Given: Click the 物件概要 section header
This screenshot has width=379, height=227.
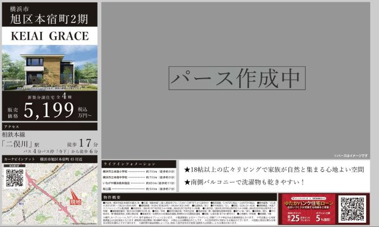Looking at the screenshot, I should click(189, 197).
